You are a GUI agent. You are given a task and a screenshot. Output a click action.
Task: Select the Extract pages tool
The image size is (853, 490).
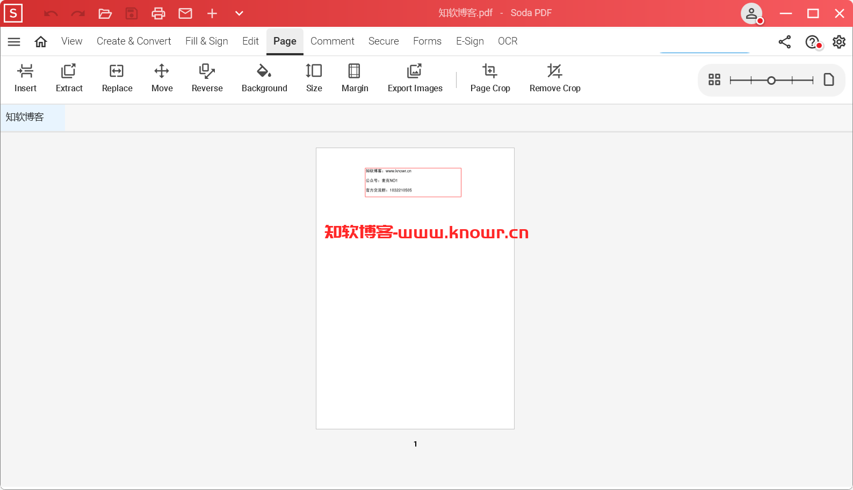(69, 78)
